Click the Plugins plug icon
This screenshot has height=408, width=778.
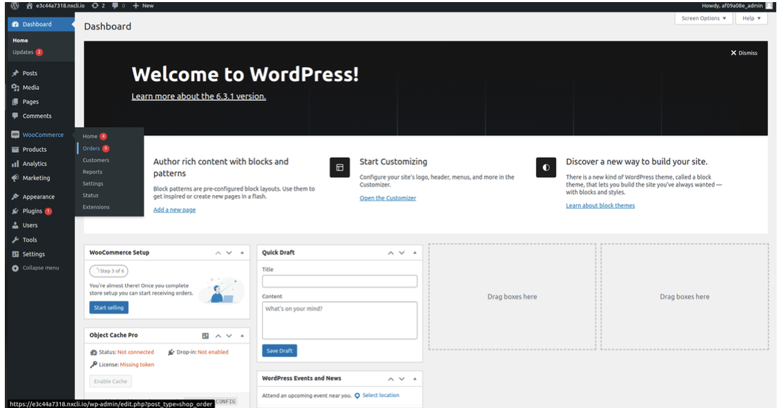pos(15,211)
